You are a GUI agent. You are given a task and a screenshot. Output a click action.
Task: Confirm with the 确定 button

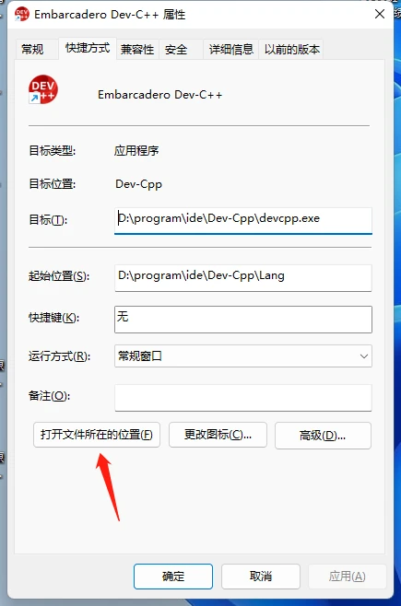coord(173,577)
